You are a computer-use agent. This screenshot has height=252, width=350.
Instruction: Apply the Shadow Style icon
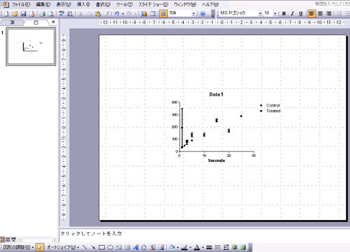tap(234, 247)
